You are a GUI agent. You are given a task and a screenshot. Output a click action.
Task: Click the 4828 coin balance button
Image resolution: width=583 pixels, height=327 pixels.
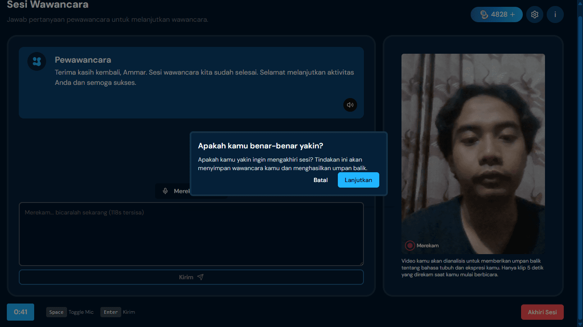tap(497, 14)
